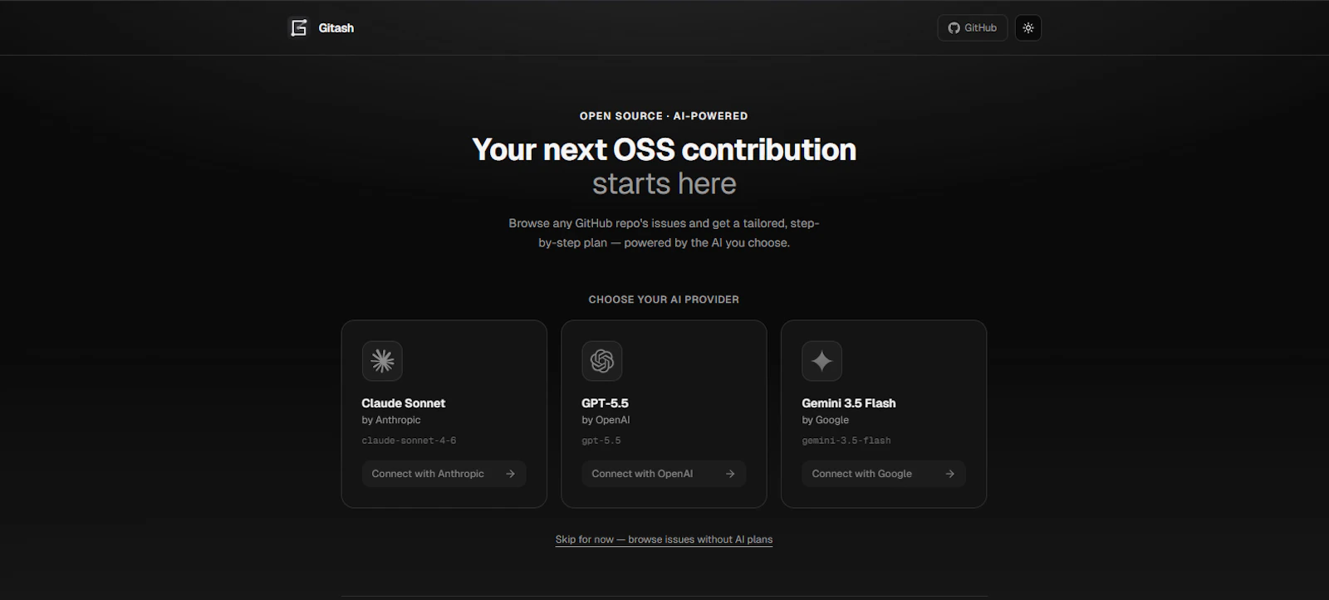The height and width of the screenshot is (600, 1329).
Task: Click the 'starts here' subheading
Action: click(x=664, y=183)
